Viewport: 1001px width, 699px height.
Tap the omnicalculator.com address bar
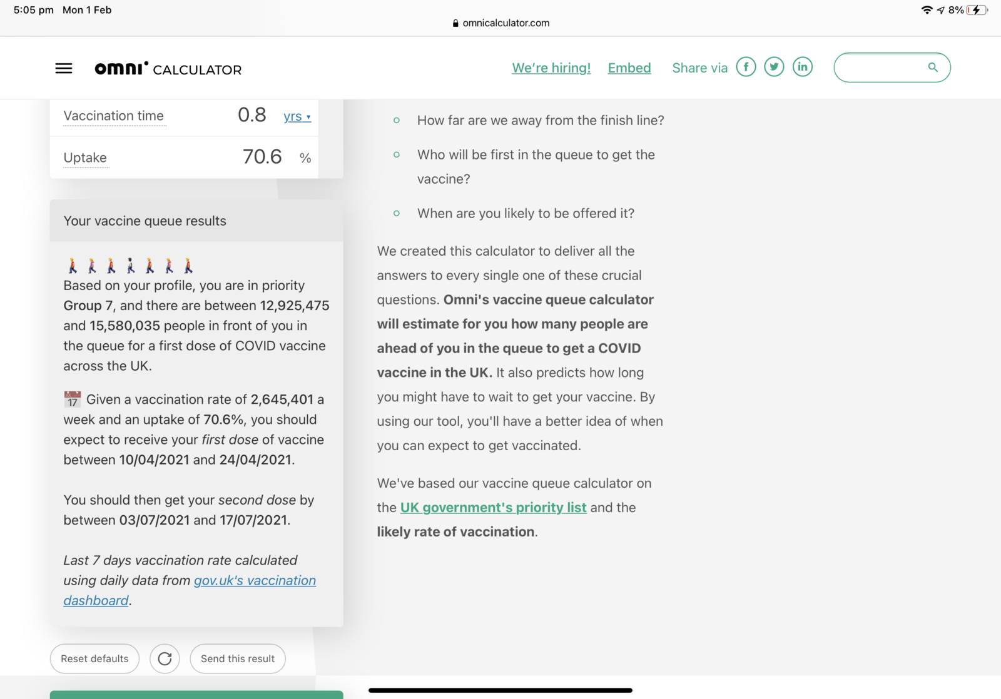(500, 23)
